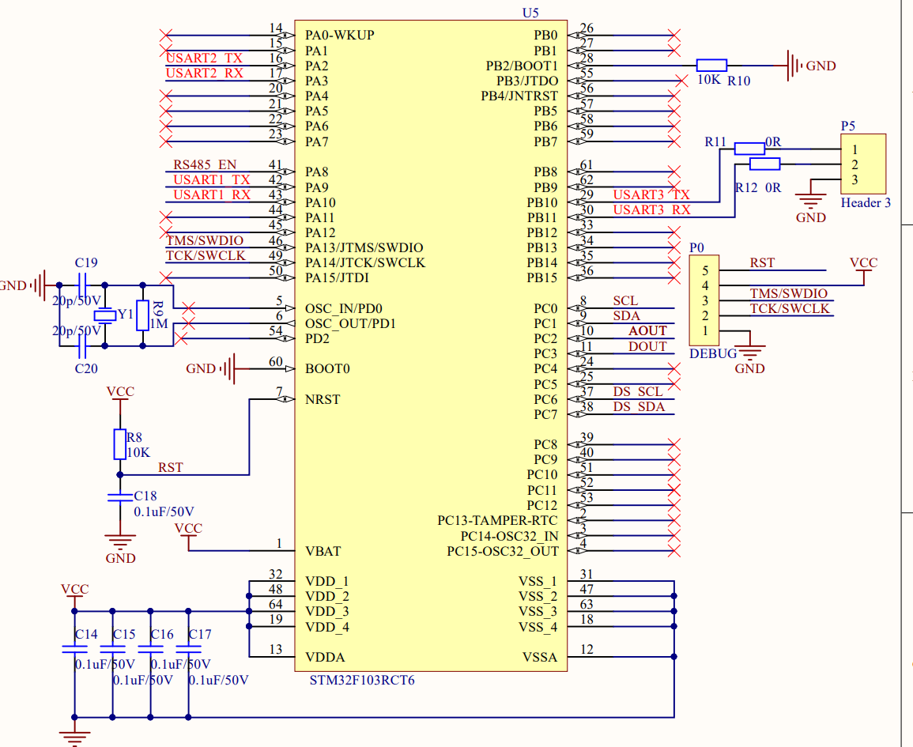This screenshot has height=747, width=913.
Task: Click the USART3_RX net label
Action: pyautogui.click(x=651, y=209)
